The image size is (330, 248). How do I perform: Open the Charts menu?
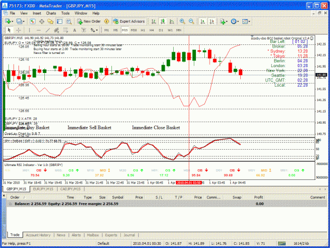(51, 13)
